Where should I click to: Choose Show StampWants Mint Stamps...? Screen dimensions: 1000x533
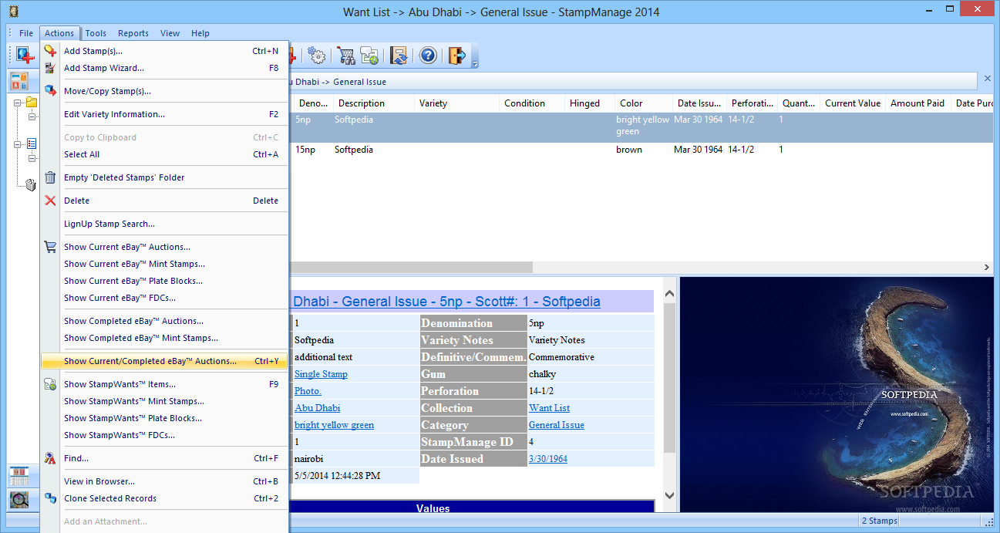[165, 401]
